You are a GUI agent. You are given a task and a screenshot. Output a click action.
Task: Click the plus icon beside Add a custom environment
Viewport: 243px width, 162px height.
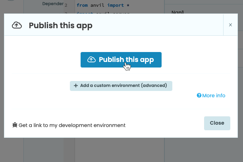(x=76, y=86)
